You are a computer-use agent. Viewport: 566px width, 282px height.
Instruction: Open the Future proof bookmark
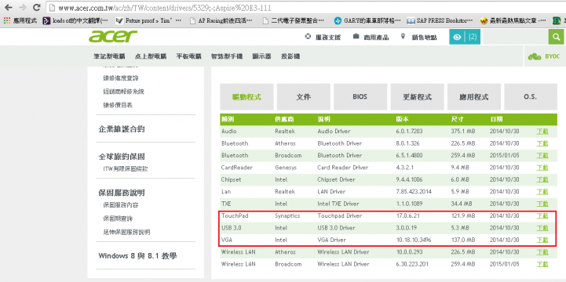[x=148, y=21]
